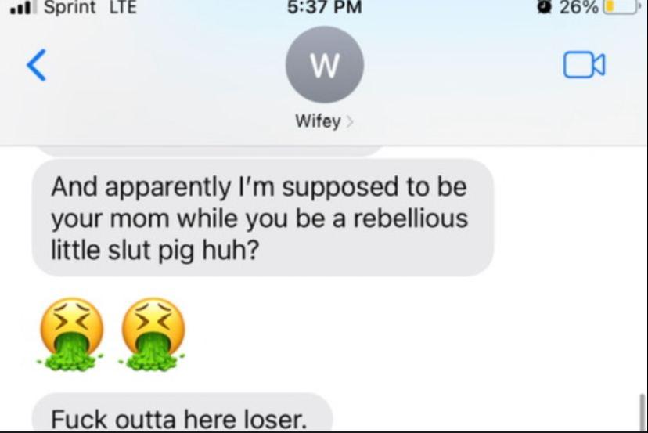The width and height of the screenshot is (648, 433).
Task: Tap the 26% battery percentage
Action: [579, 7]
